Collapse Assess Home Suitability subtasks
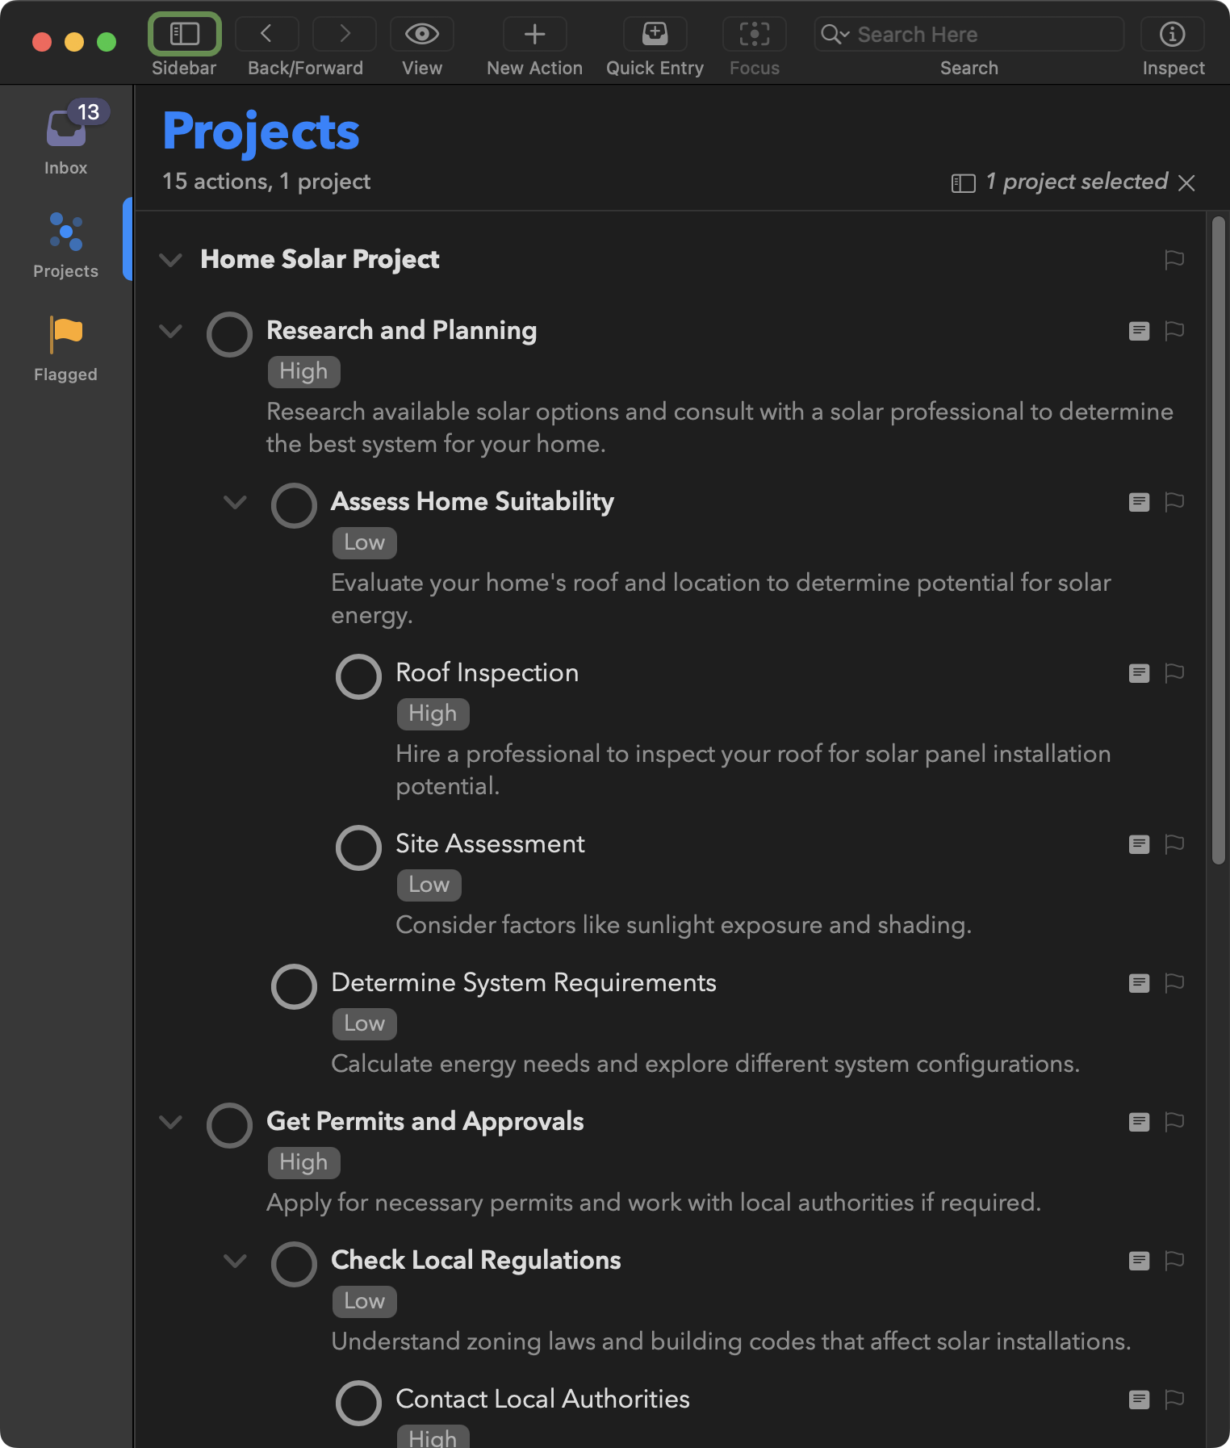Viewport: 1230px width, 1448px height. pos(235,502)
